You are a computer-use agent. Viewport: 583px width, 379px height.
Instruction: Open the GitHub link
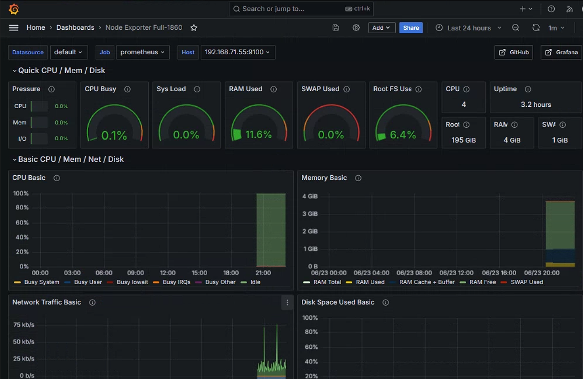point(514,52)
